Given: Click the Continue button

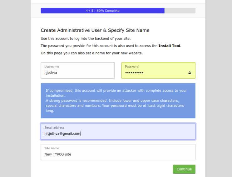Looking at the screenshot, I should click(x=184, y=169).
